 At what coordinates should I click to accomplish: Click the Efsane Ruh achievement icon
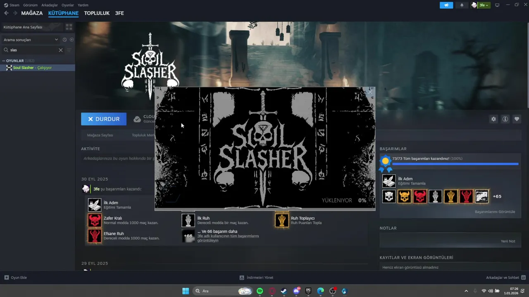coord(95,236)
